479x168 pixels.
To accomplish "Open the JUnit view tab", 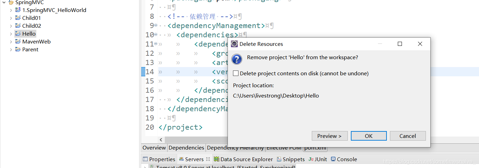I will (x=318, y=159).
